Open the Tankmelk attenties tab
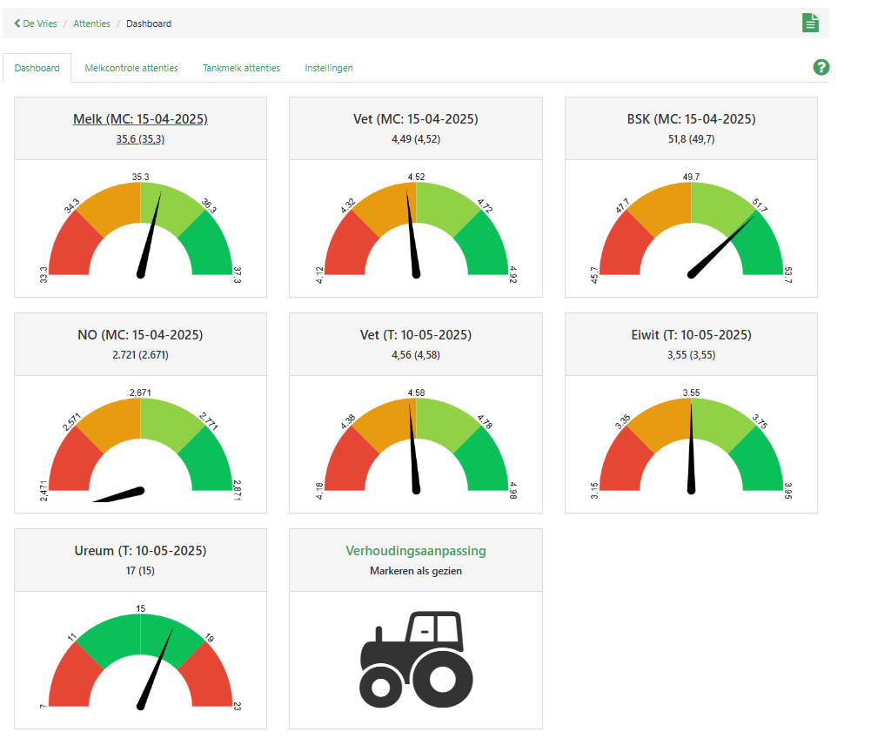Screen dimensions: 871x745 pos(241,68)
